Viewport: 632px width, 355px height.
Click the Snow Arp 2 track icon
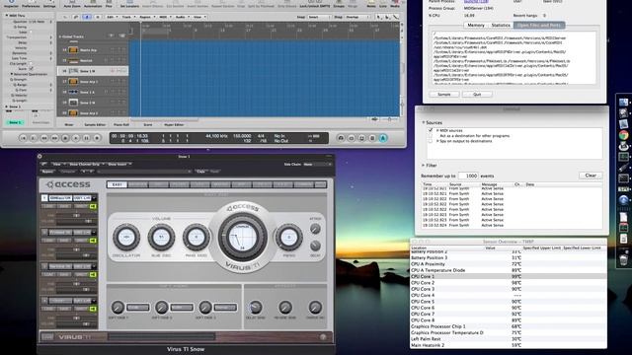[x=73, y=112]
